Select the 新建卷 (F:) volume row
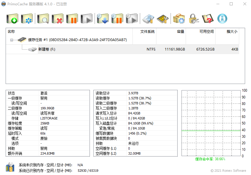 47,49
